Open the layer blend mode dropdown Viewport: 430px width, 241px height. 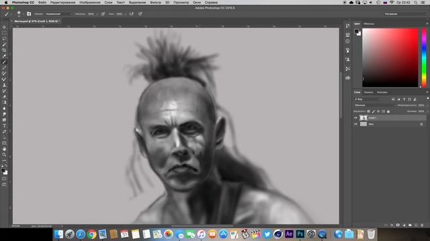click(x=375, y=105)
